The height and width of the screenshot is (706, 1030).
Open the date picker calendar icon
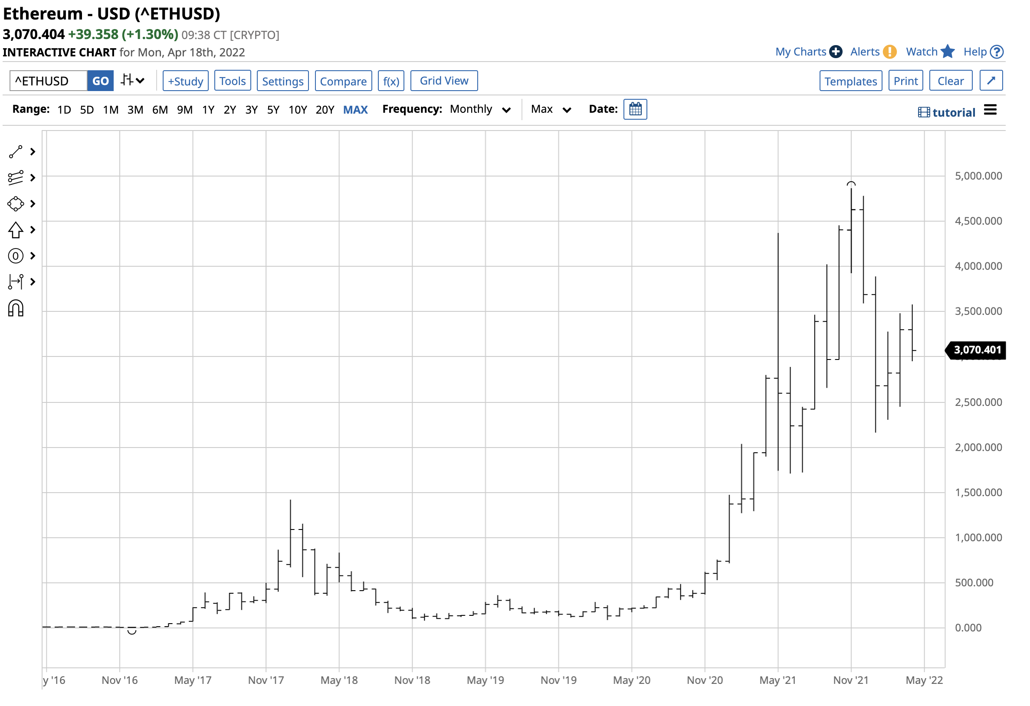(x=635, y=109)
